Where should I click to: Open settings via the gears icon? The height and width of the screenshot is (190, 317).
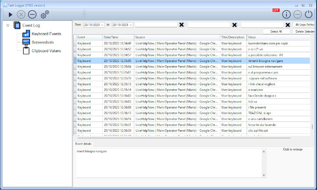(x=45, y=14)
